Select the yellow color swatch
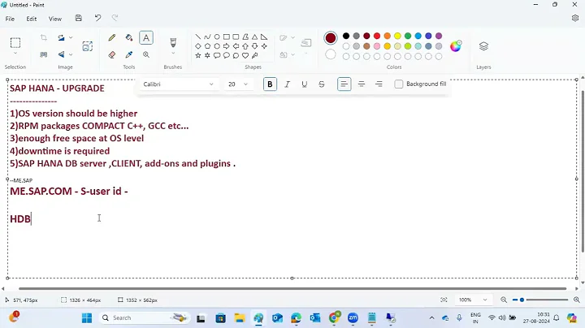This screenshot has height=328, width=585. (397, 36)
